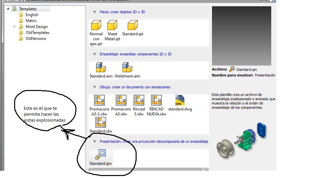Choose the Sheet Metal.ipt template
The image size is (316, 178).
[x=112, y=30]
